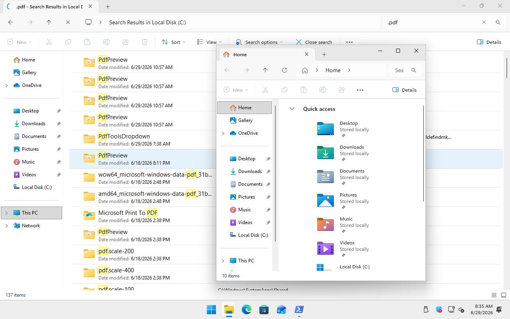Click the Close search button
510x319 pixels.
pos(314,42)
